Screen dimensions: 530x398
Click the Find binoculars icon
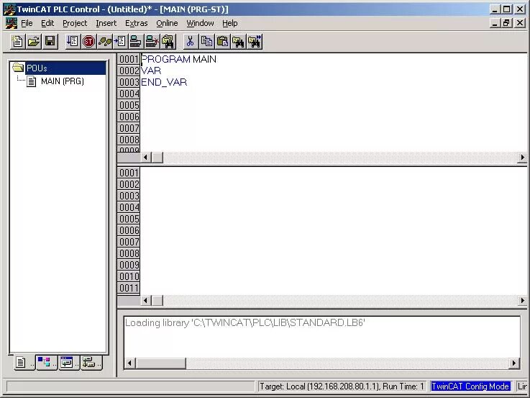pos(238,42)
